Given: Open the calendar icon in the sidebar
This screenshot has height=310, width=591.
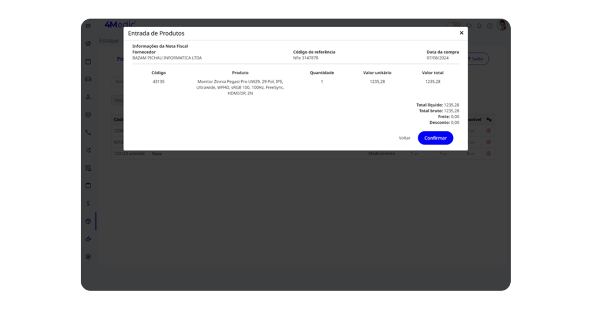Looking at the screenshot, I should pos(88,61).
